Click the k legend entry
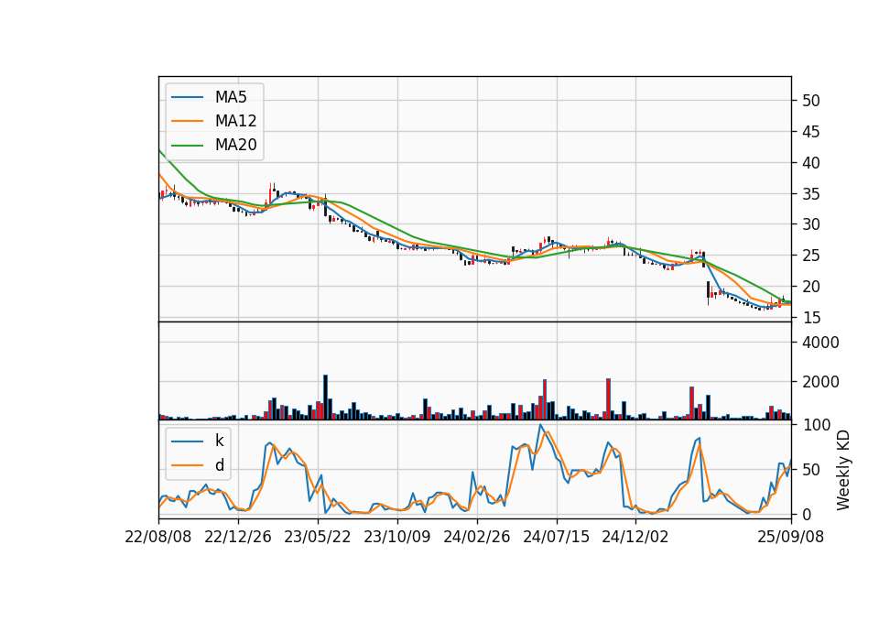Image resolution: width=879 pixels, height=632 pixels. (x=219, y=441)
